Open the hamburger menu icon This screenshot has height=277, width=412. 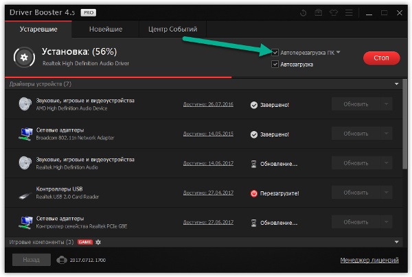pyautogui.click(x=349, y=12)
